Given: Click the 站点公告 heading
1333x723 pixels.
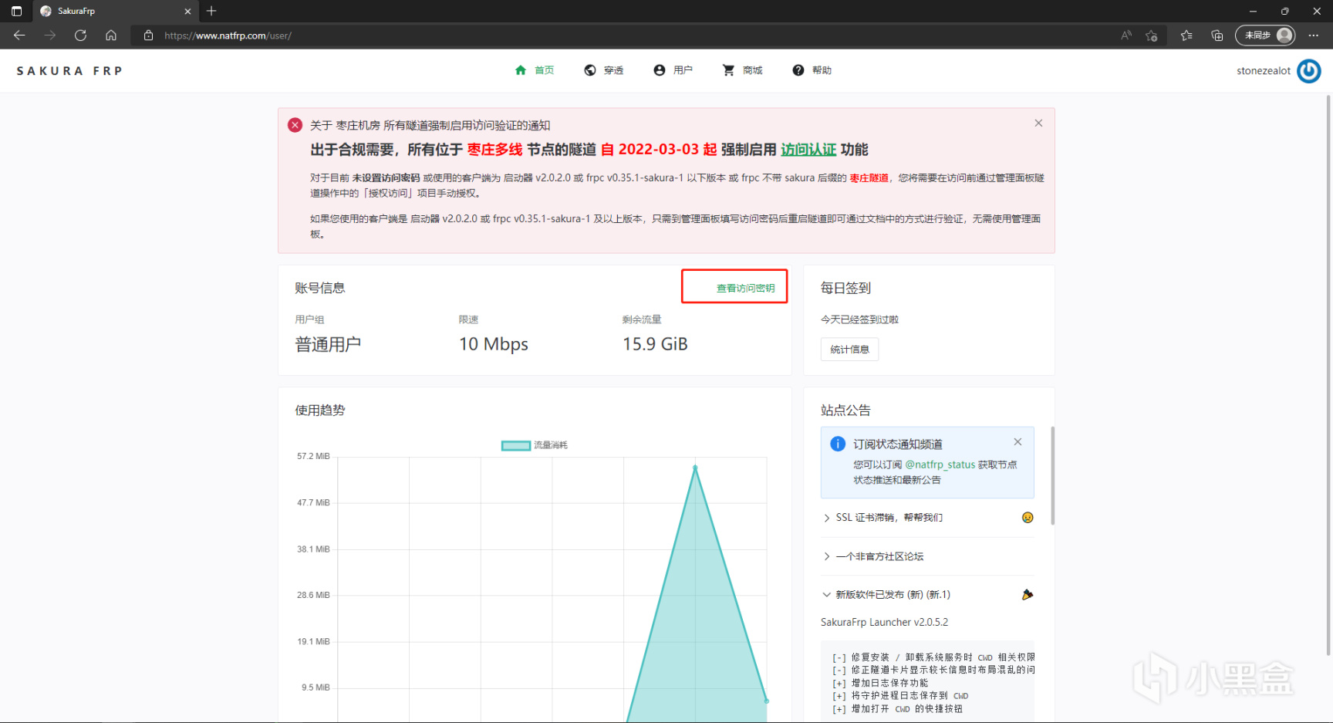Looking at the screenshot, I should (845, 410).
